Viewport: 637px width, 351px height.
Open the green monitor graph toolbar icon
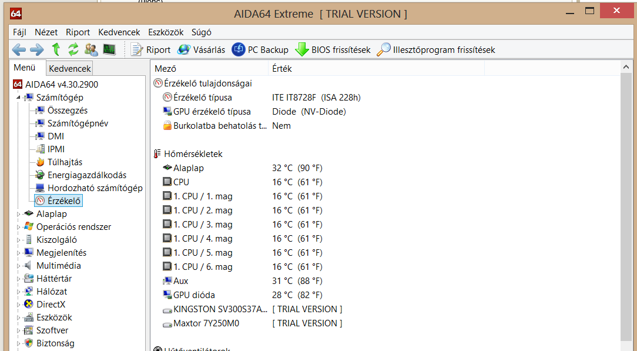pyautogui.click(x=109, y=49)
